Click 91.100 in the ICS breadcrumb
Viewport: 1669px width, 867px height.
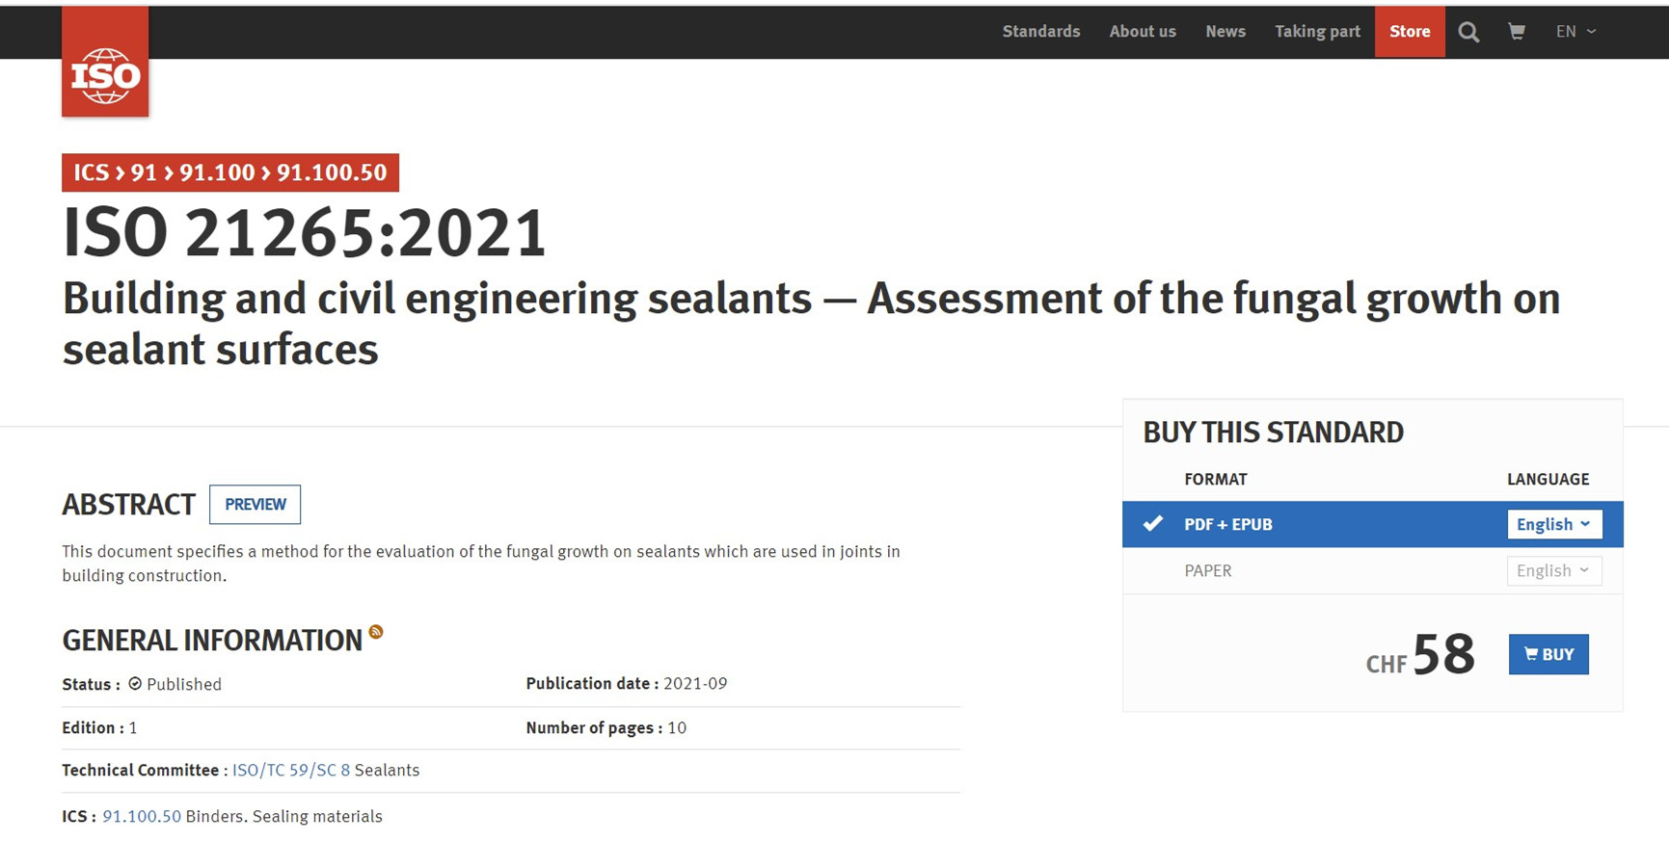tap(217, 172)
